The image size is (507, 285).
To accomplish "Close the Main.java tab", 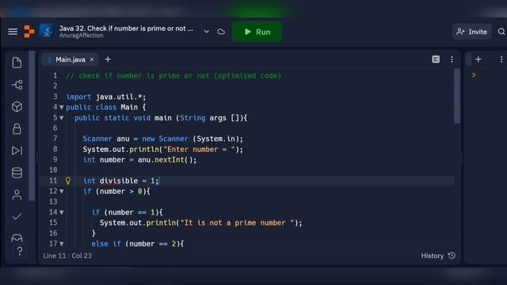I will [x=92, y=59].
